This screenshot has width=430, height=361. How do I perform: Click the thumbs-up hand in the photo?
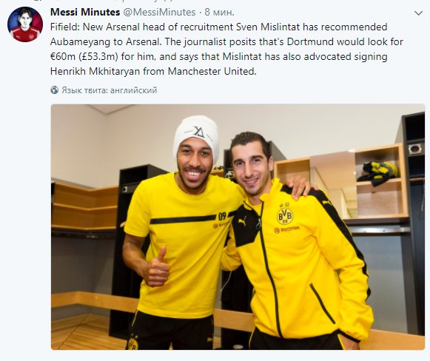tap(157, 268)
